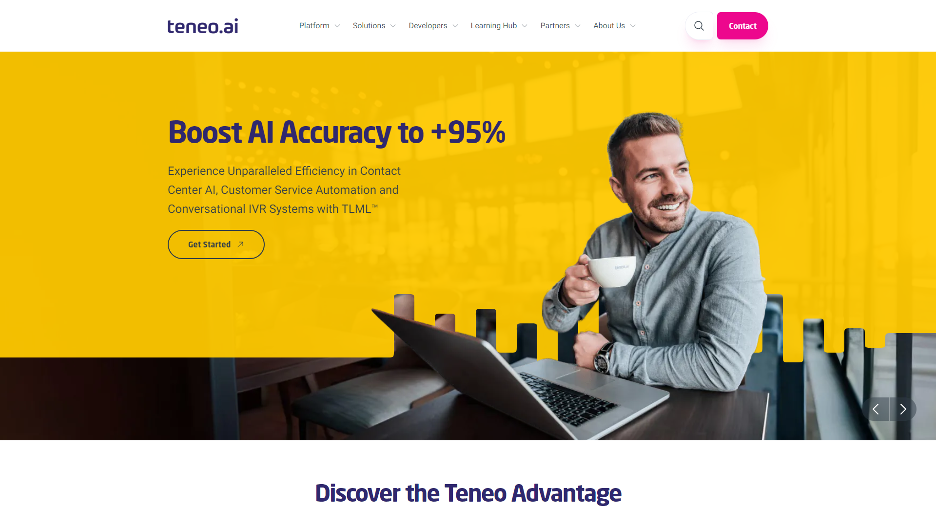The image size is (936, 526).
Task: Open the search icon
Action: (699, 26)
